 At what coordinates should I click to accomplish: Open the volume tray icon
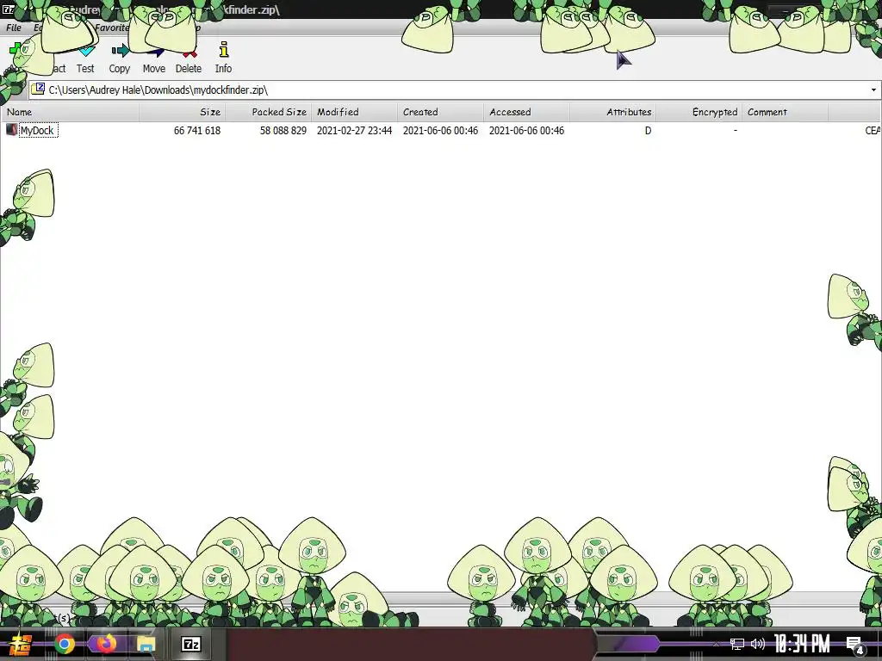(758, 644)
